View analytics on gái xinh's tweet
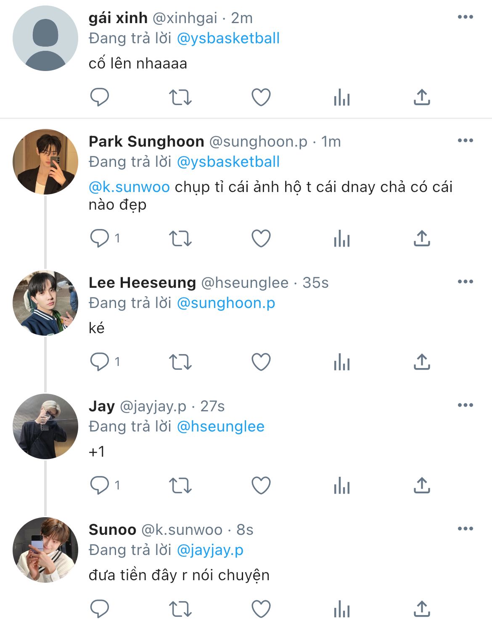Screen dimensions: 492x626 coord(341,97)
